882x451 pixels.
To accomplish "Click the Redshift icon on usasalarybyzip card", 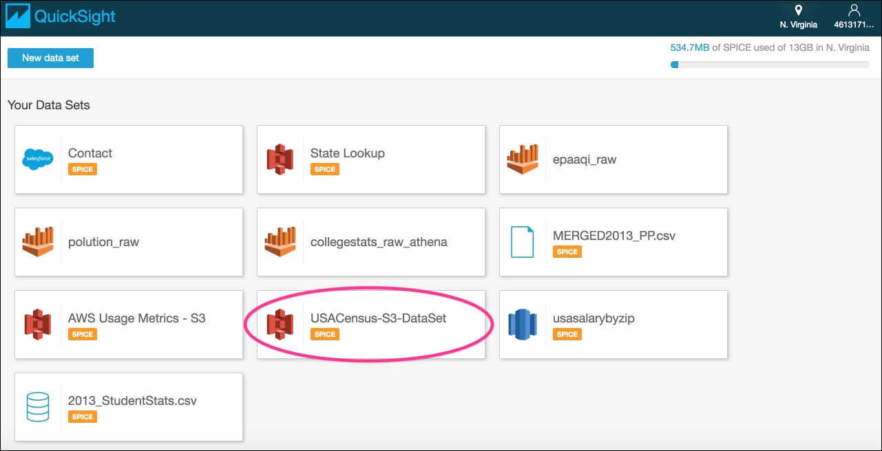I will (523, 324).
